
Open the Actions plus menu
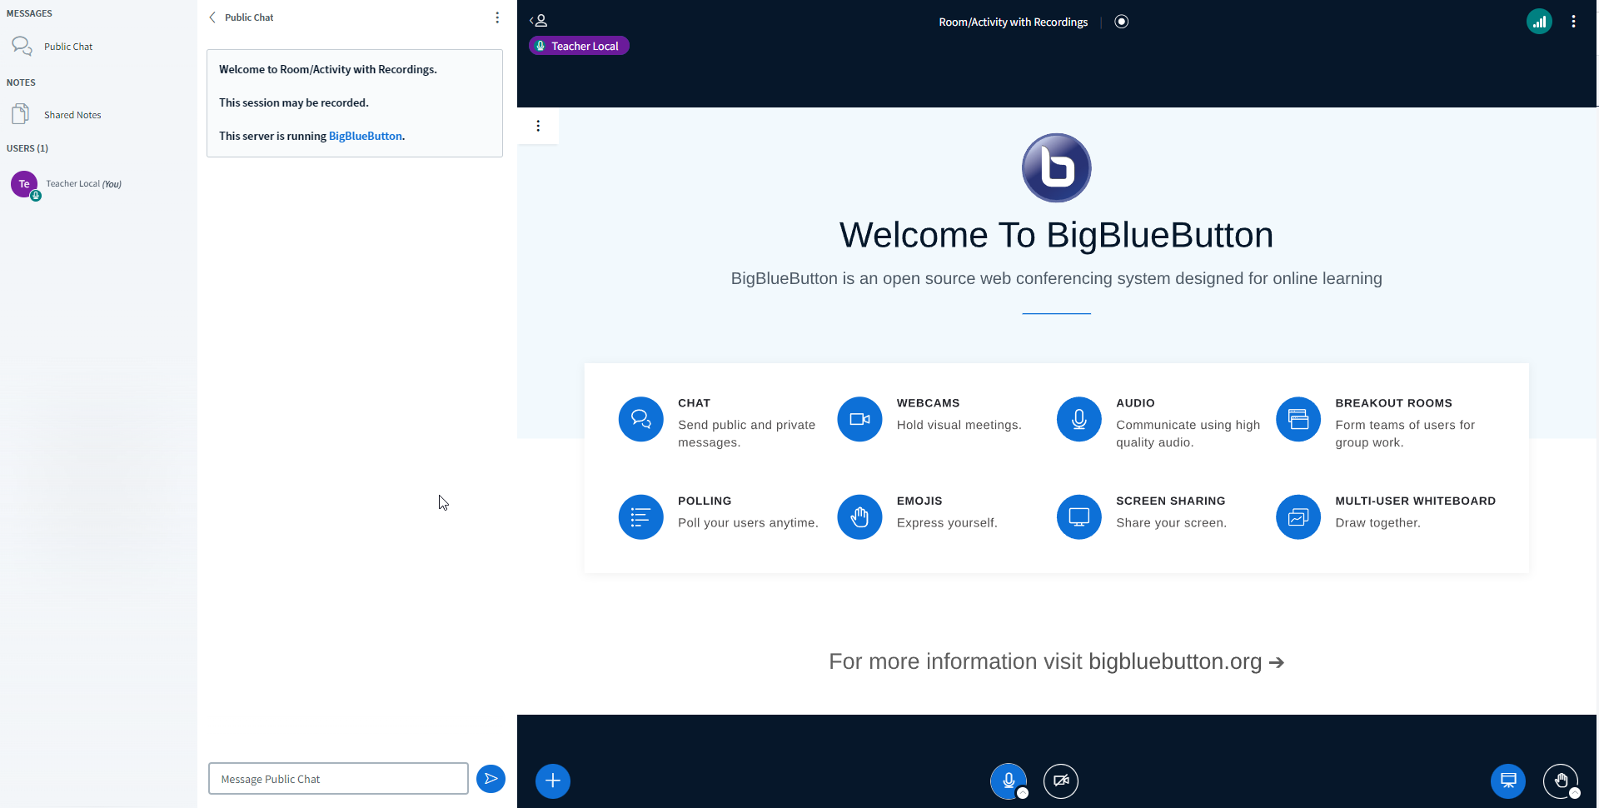[x=553, y=781]
